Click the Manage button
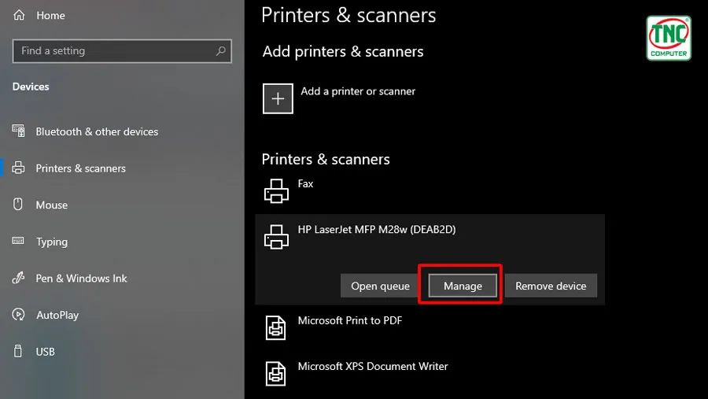The width and height of the screenshot is (708, 399). click(463, 286)
